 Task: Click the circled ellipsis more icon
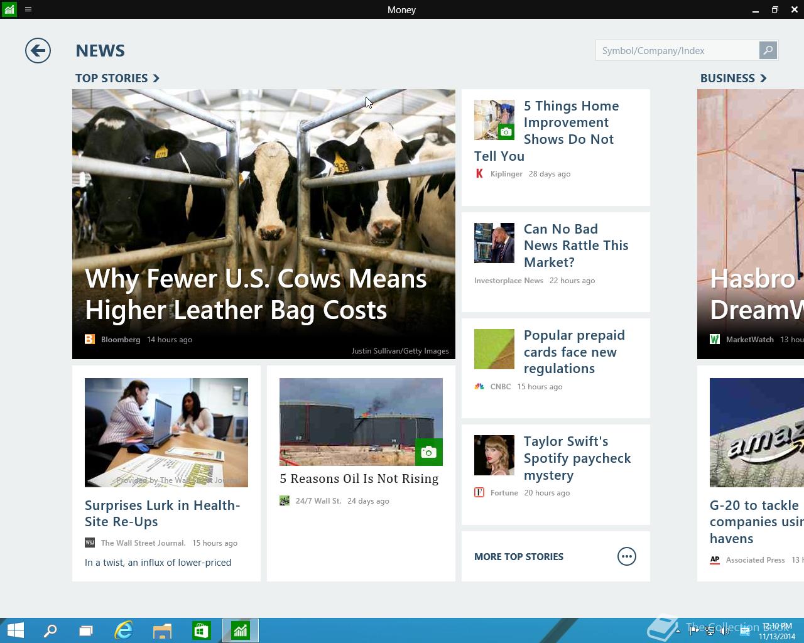(627, 556)
